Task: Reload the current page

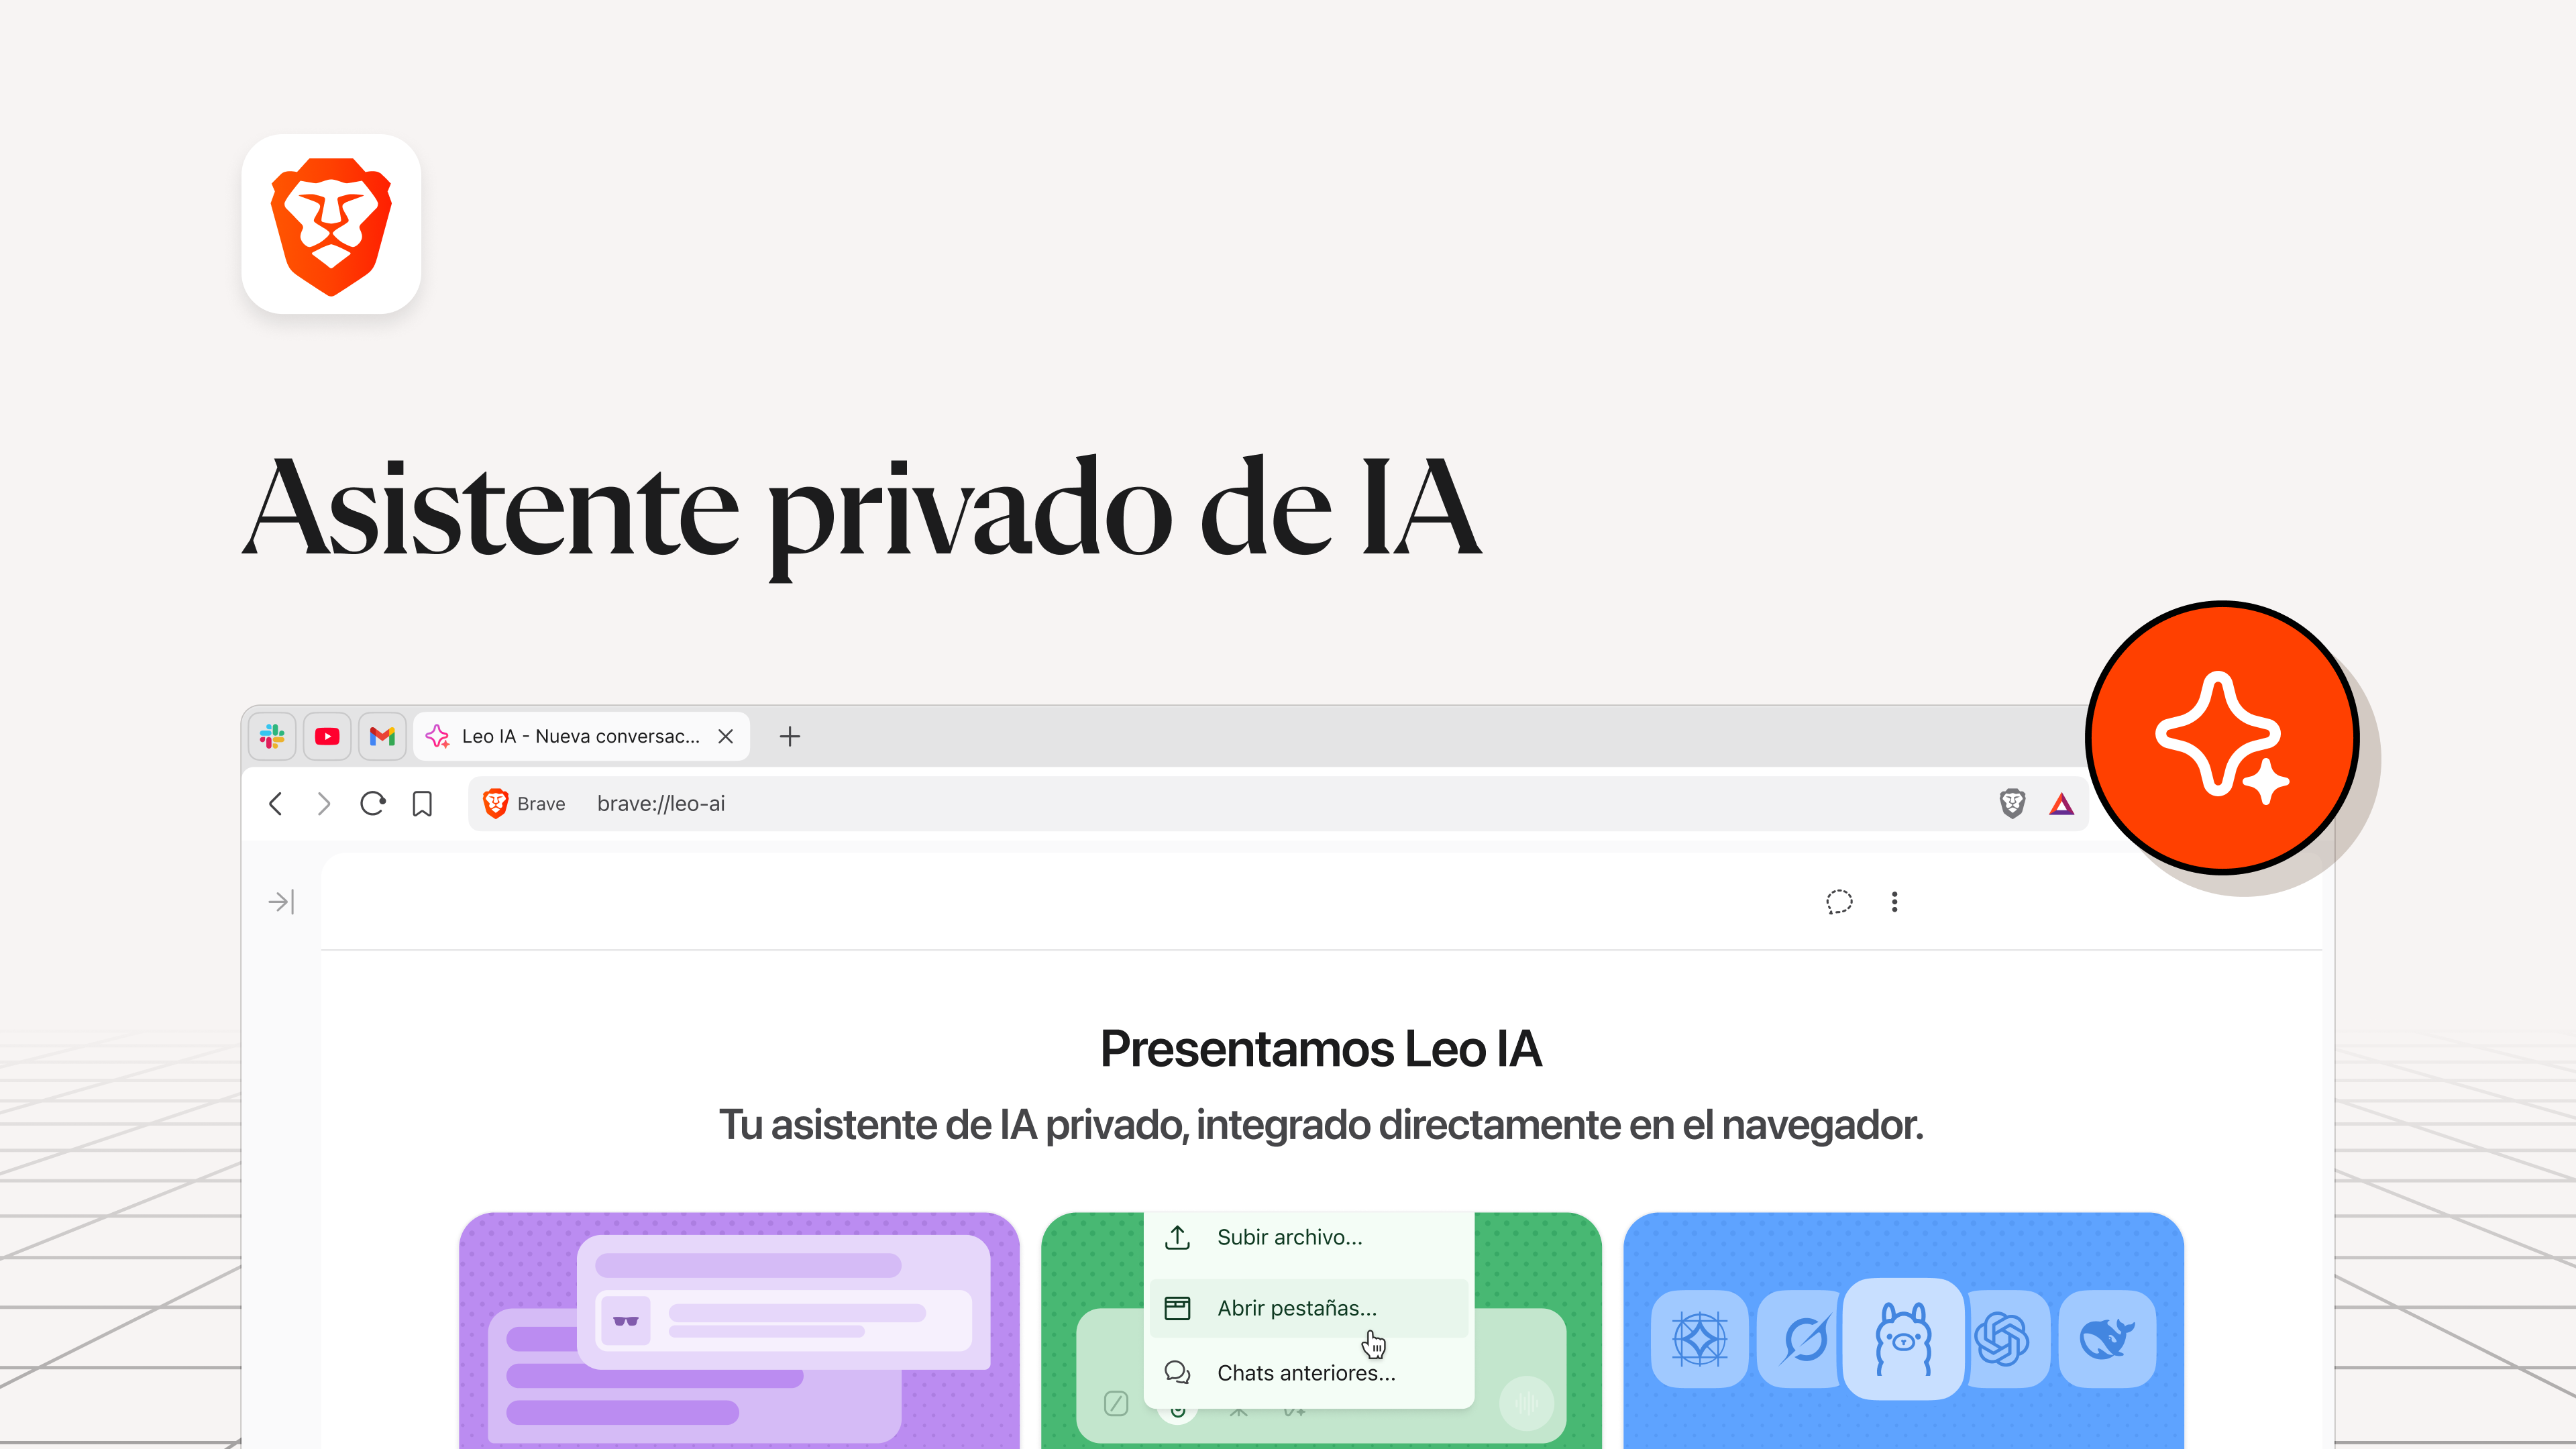Action: pos(373,803)
